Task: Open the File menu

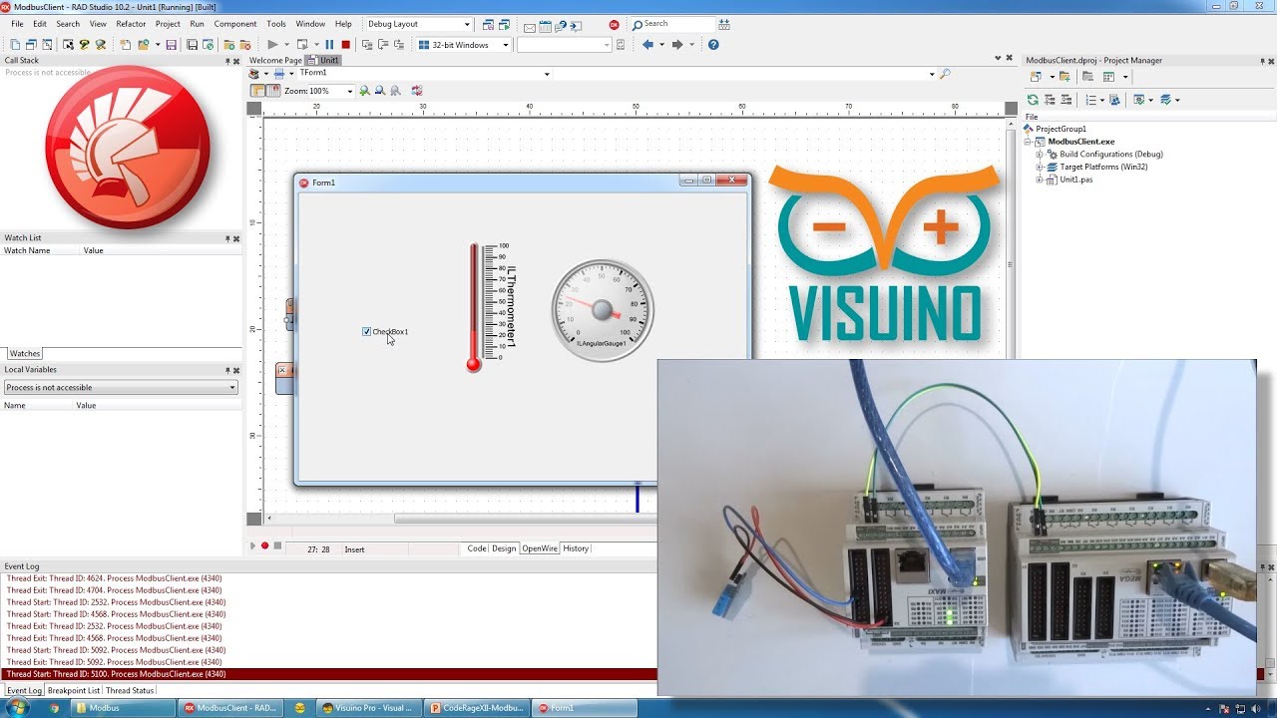Action: [17, 24]
